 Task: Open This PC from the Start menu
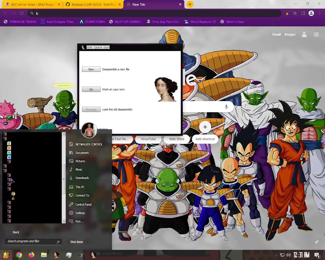point(77,187)
